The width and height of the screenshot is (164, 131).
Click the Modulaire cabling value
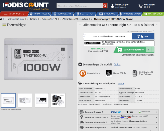pos(140,93)
